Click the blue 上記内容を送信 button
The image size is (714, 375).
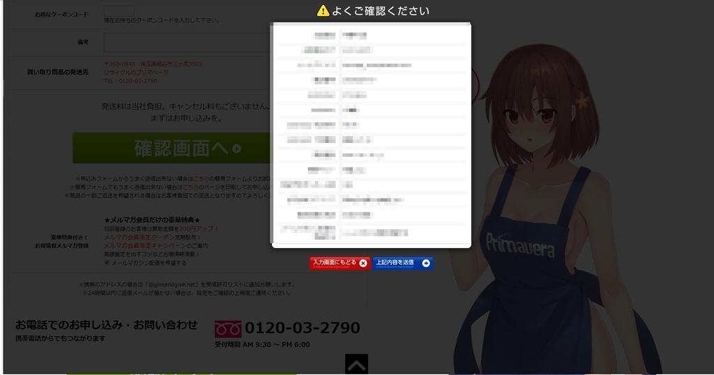(x=403, y=263)
